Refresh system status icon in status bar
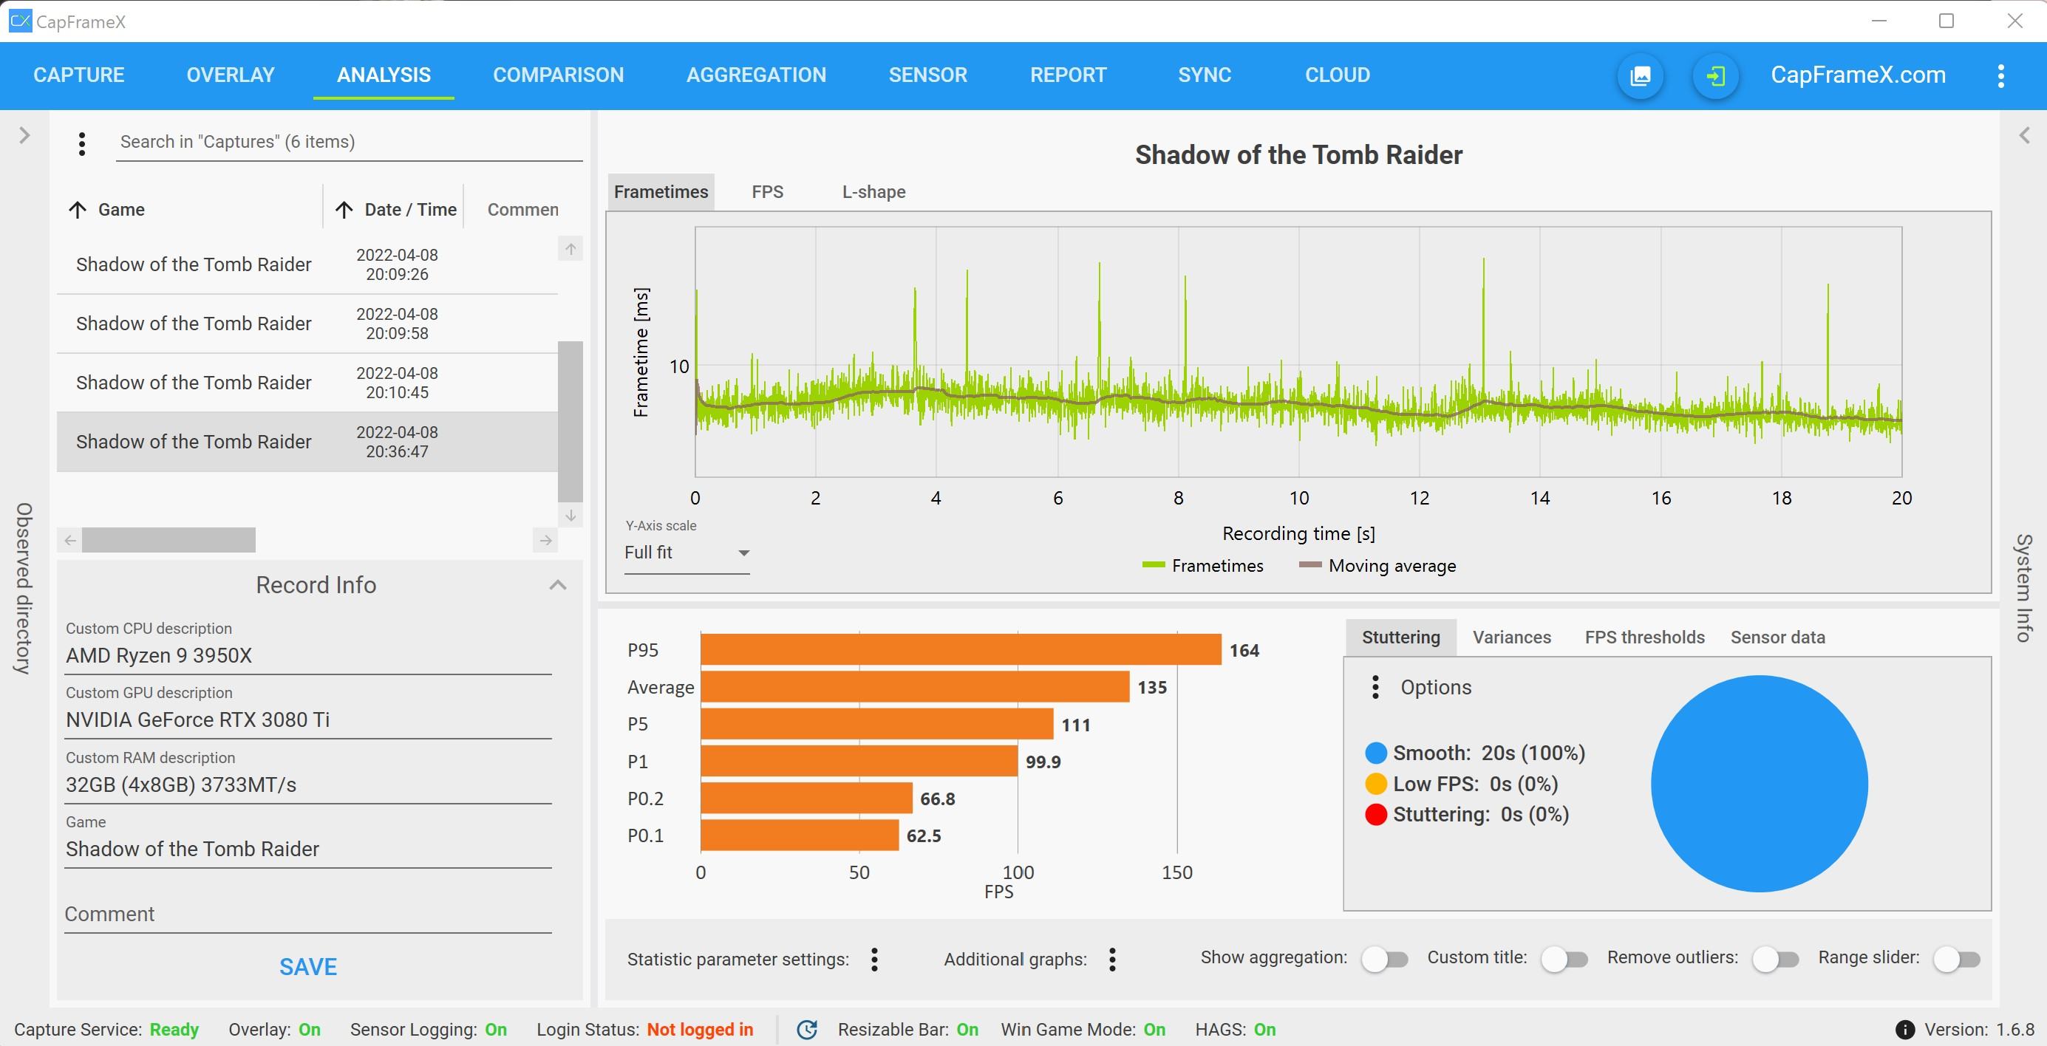This screenshot has height=1046, width=2047. [x=808, y=1029]
